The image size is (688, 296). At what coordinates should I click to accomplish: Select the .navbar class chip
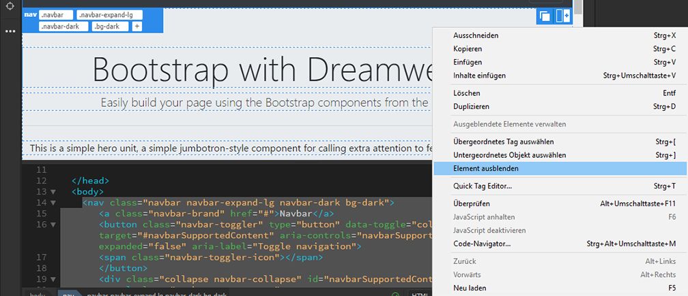pos(55,15)
